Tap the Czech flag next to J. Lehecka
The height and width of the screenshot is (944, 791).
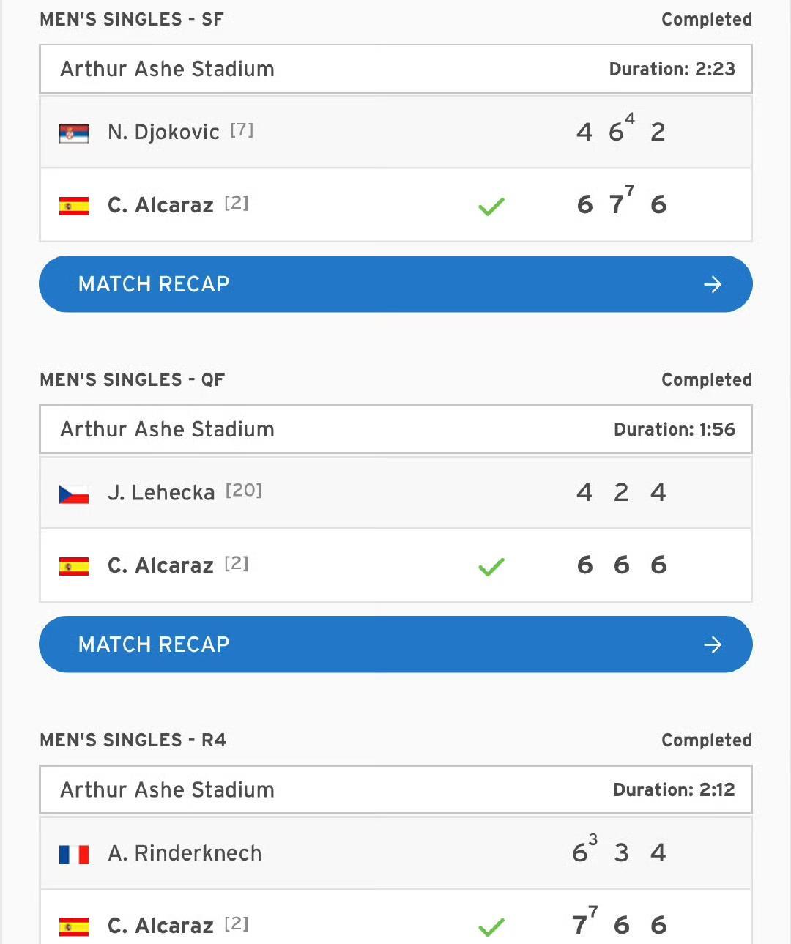(x=74, y=494)
